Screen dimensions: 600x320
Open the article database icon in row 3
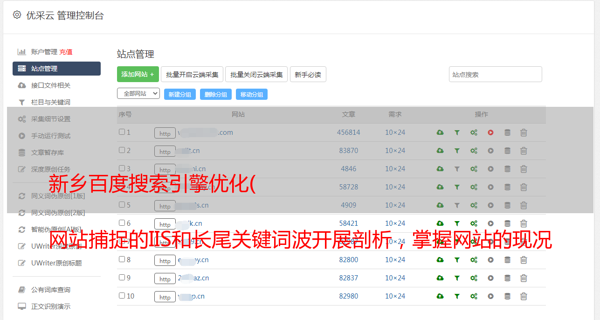tap(507, 169)
